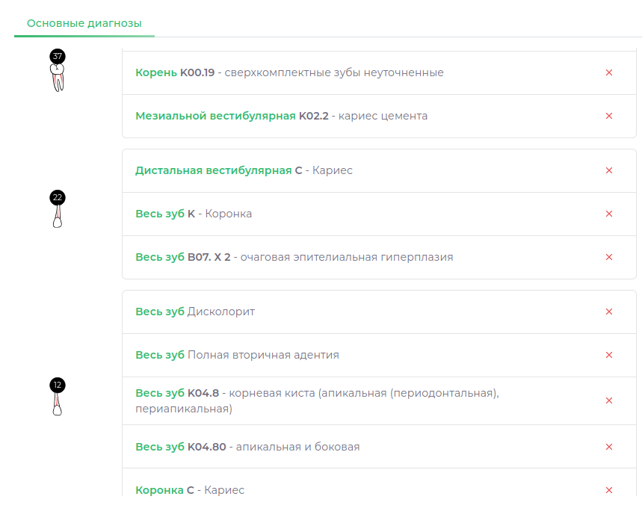Open the Коронка C caries diagnosis
642x517 pixels.
[x=189, y=490]
